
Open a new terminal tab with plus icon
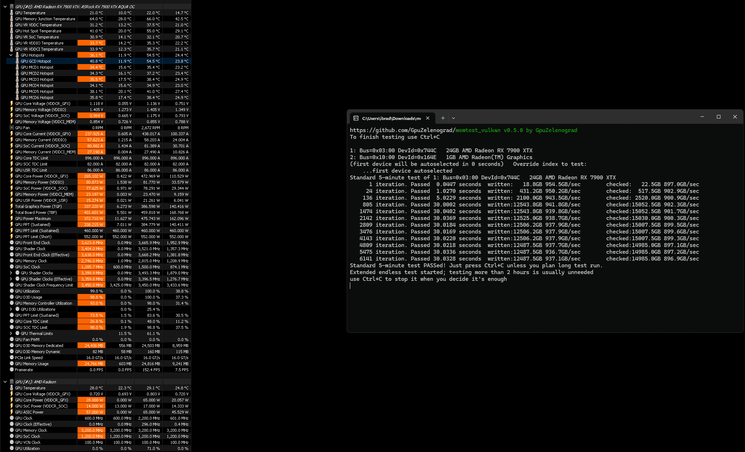point(443,118)
